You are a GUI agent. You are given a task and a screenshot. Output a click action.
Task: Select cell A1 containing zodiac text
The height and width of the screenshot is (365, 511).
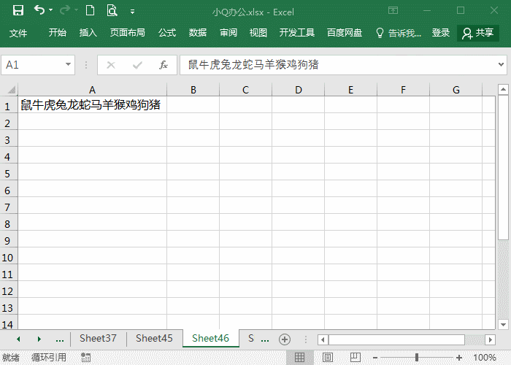(92, 105)
